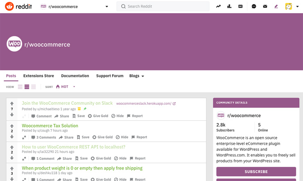
Task: Upvote the Join WooCommerce Slack post
Action: click(12, 104)
